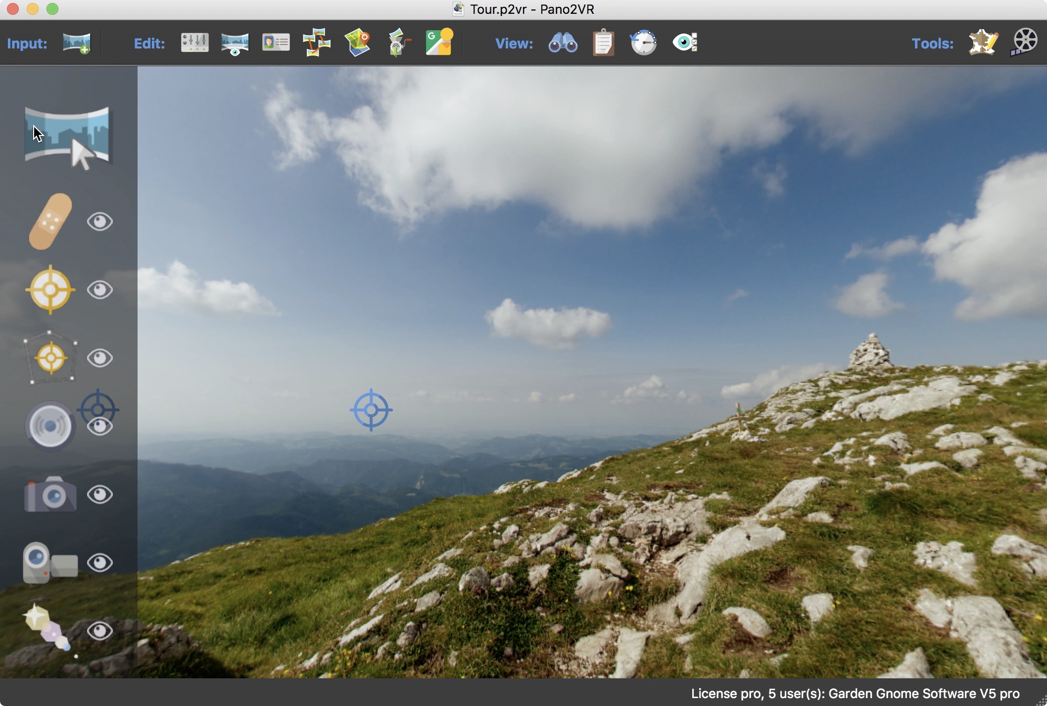
Task: Open the Tour Map editor
Action: (x=357, y=43)
